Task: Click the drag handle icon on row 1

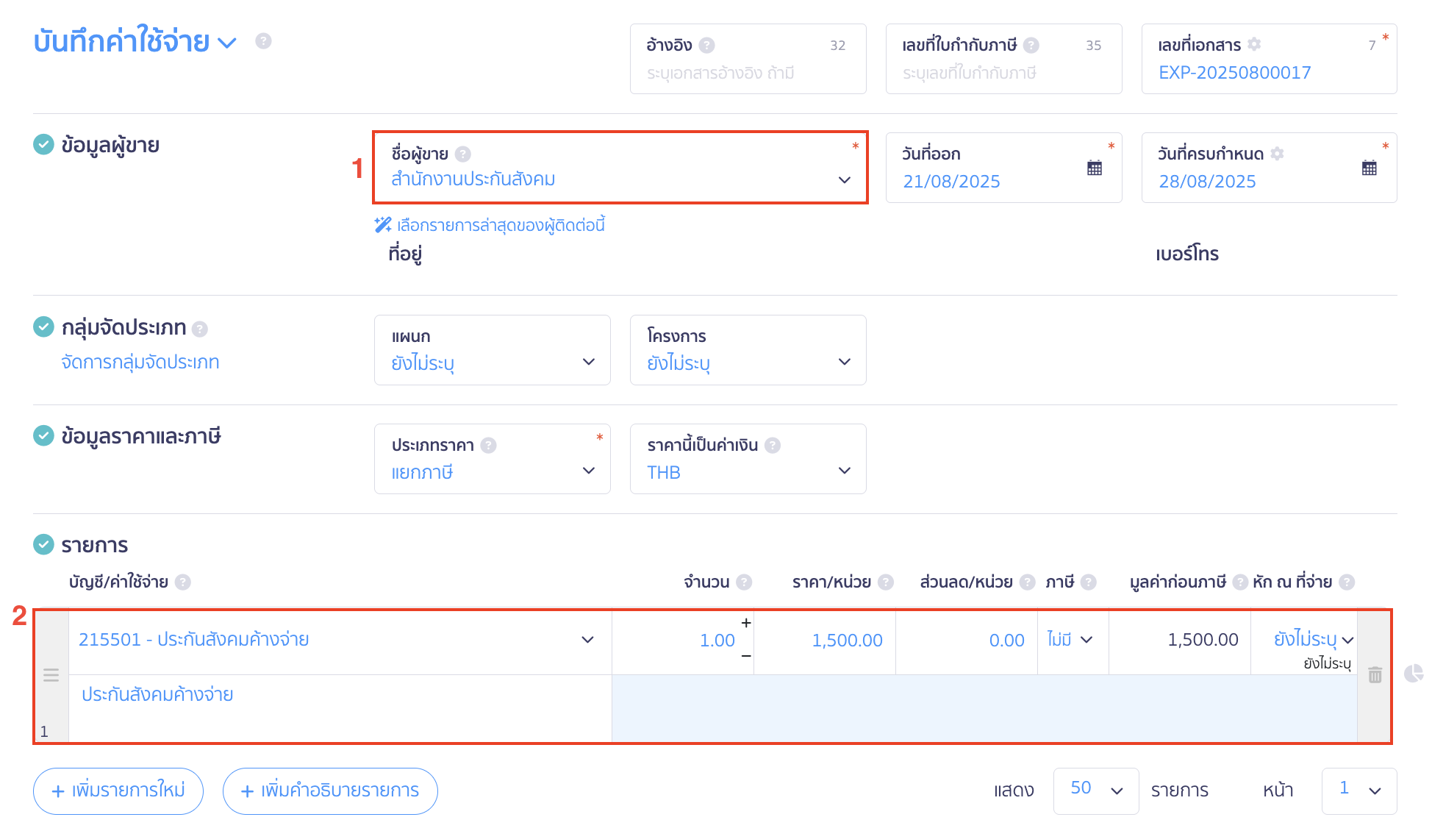Action: pyautogui.click(x=51, y=675)
